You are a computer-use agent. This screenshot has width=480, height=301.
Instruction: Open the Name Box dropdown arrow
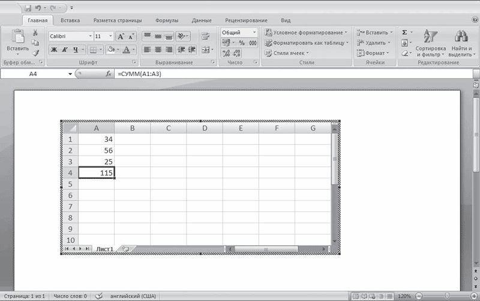click(70, 74)
